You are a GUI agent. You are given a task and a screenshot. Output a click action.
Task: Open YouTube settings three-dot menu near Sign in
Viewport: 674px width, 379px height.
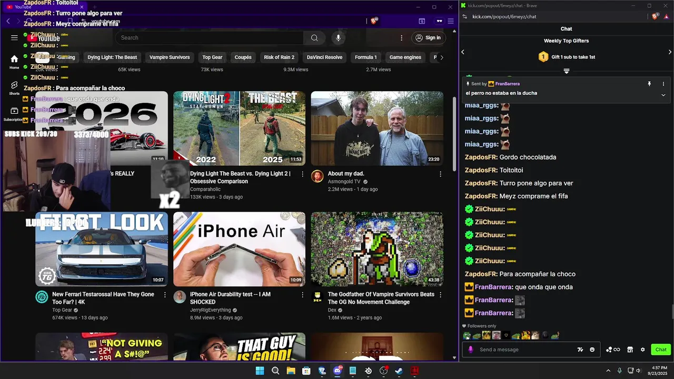point(401,38)
